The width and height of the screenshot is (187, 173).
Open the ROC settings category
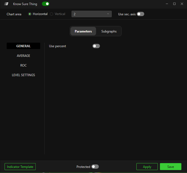pos(23,65)
